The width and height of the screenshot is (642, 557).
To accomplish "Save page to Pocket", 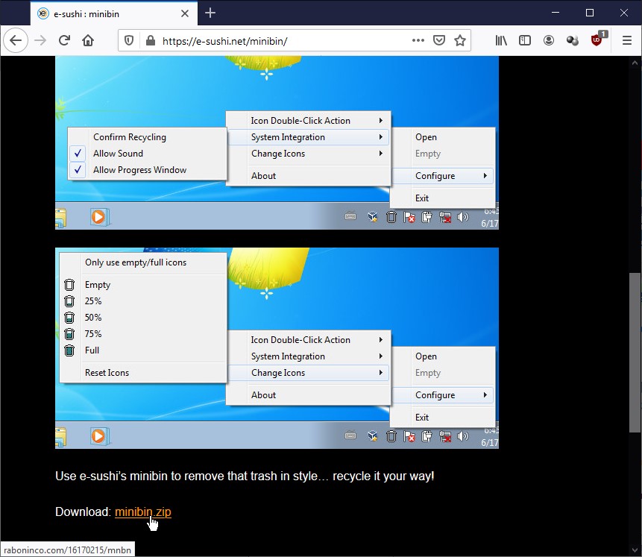I will [439, 40].
